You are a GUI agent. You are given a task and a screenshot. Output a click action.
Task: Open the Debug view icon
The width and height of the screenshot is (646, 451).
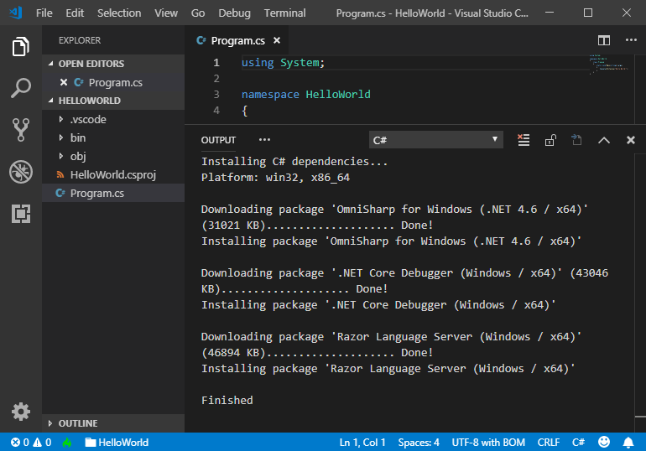21,172
